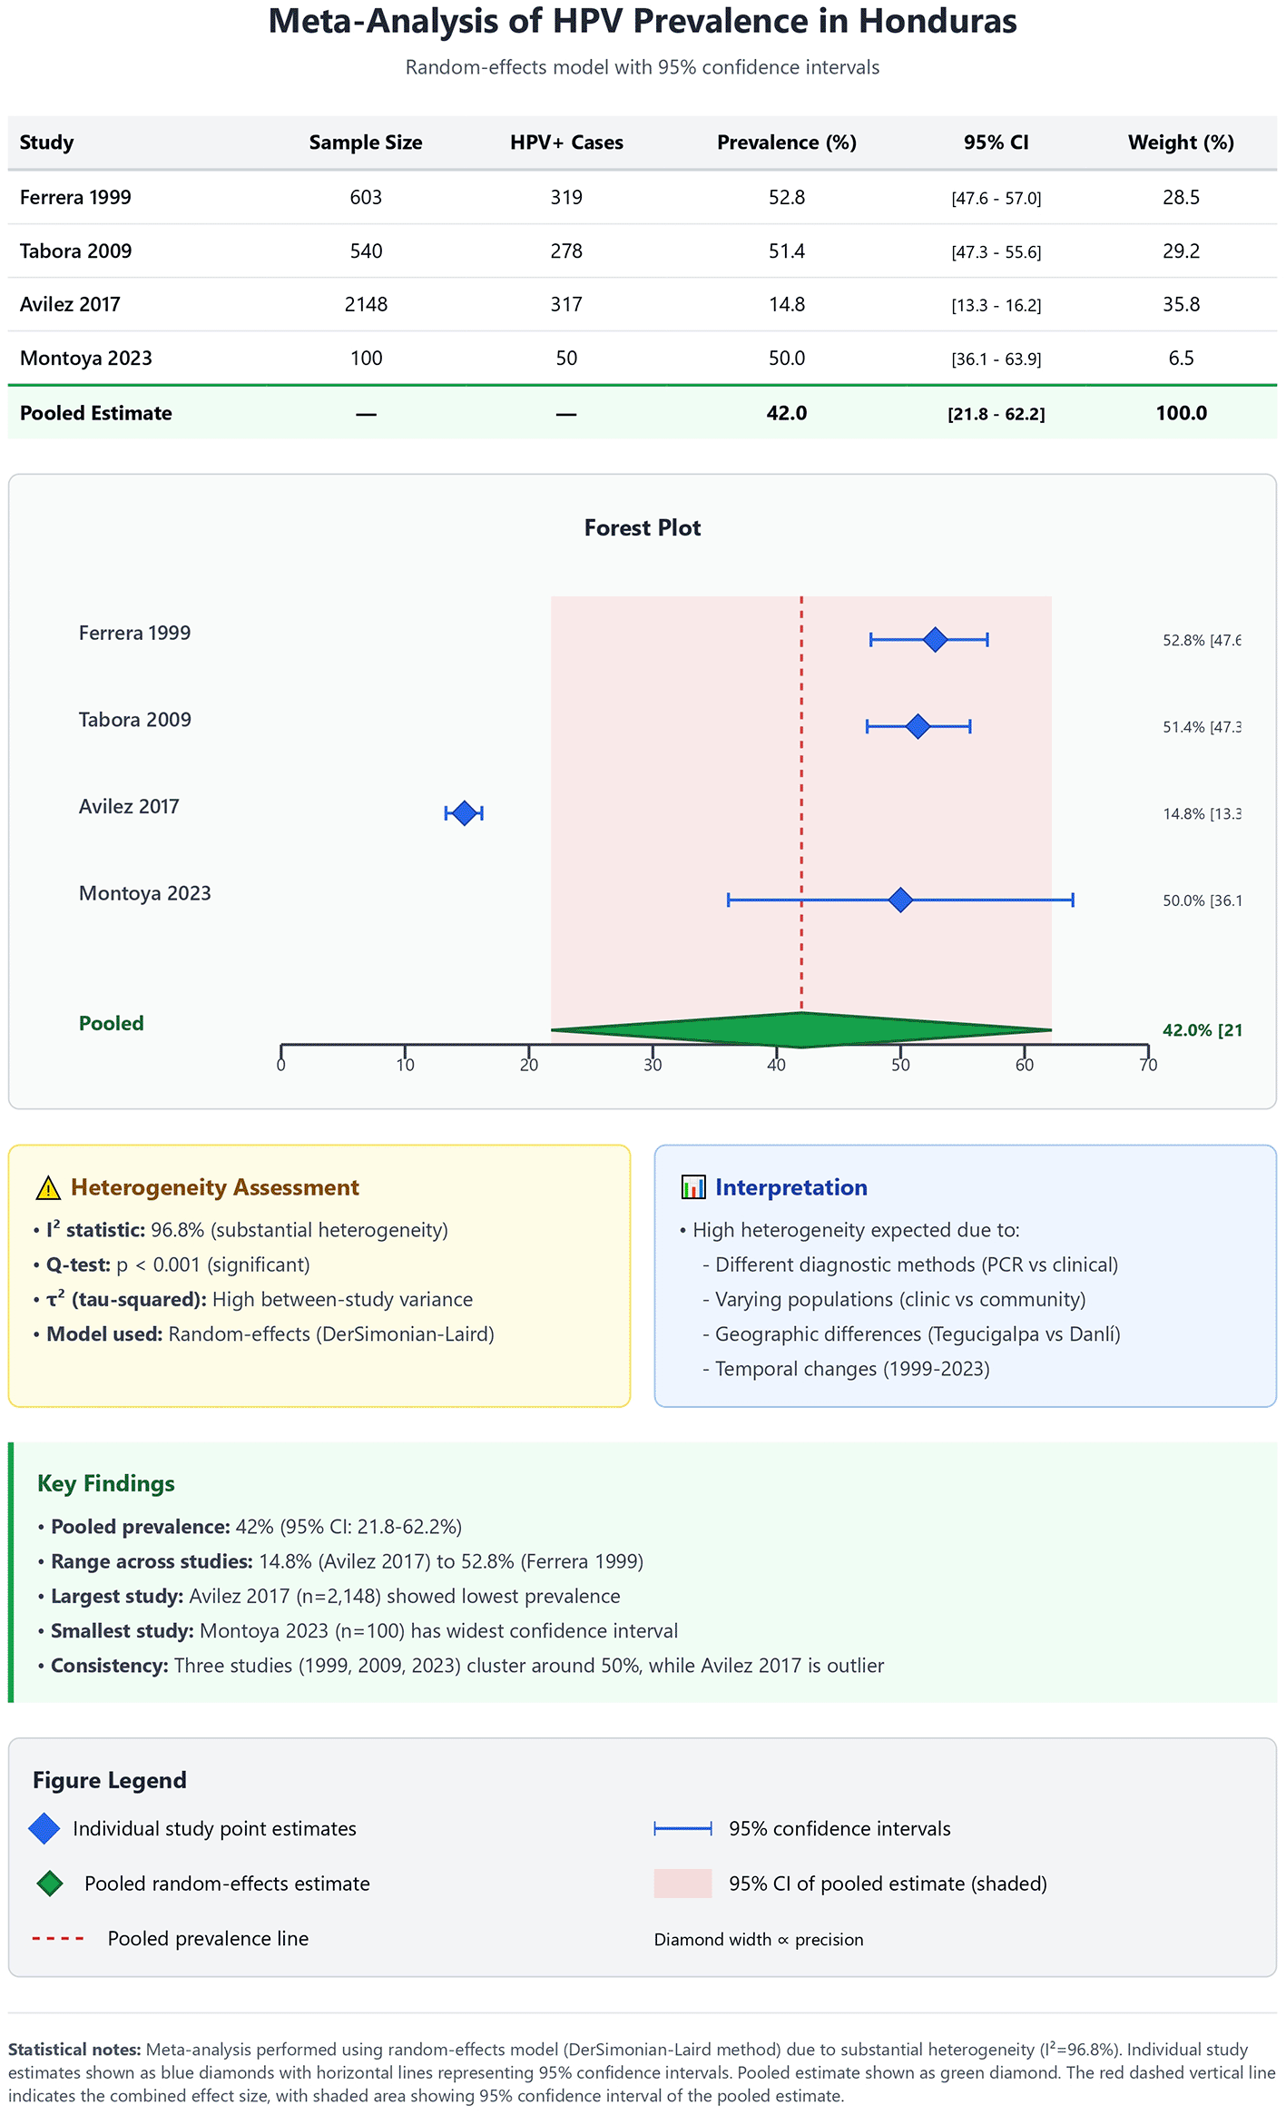Click the Montoya 2023 diamond in the forest plot
The width and height of the screenshot is (1286, 2115).
coord(900,900)
